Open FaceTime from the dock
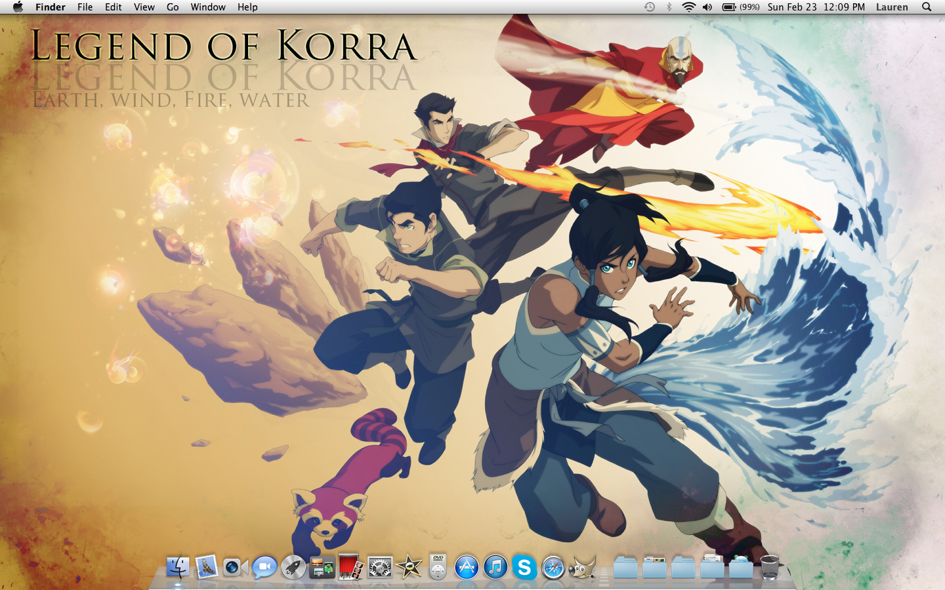This screenshot has width=945, height=590. pos(234,567)
